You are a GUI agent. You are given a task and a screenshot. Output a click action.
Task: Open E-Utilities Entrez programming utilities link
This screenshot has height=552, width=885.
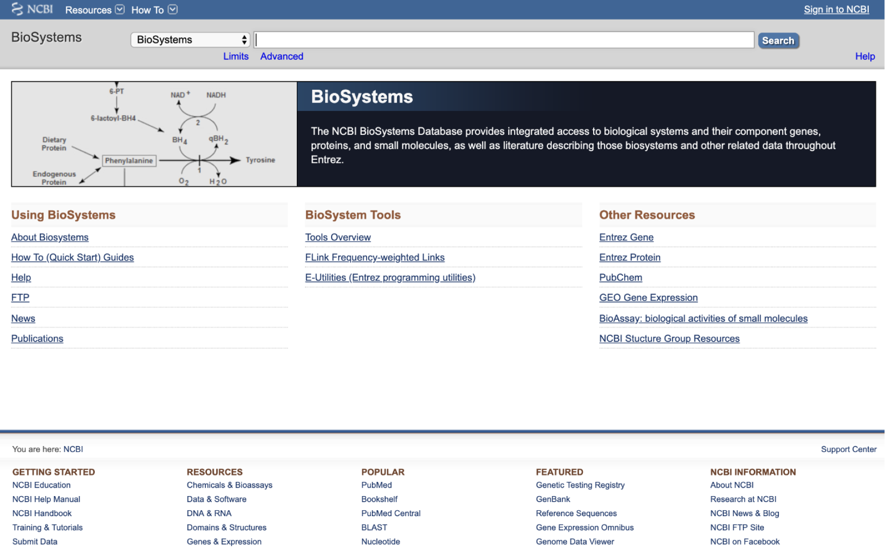click(390, 278)
